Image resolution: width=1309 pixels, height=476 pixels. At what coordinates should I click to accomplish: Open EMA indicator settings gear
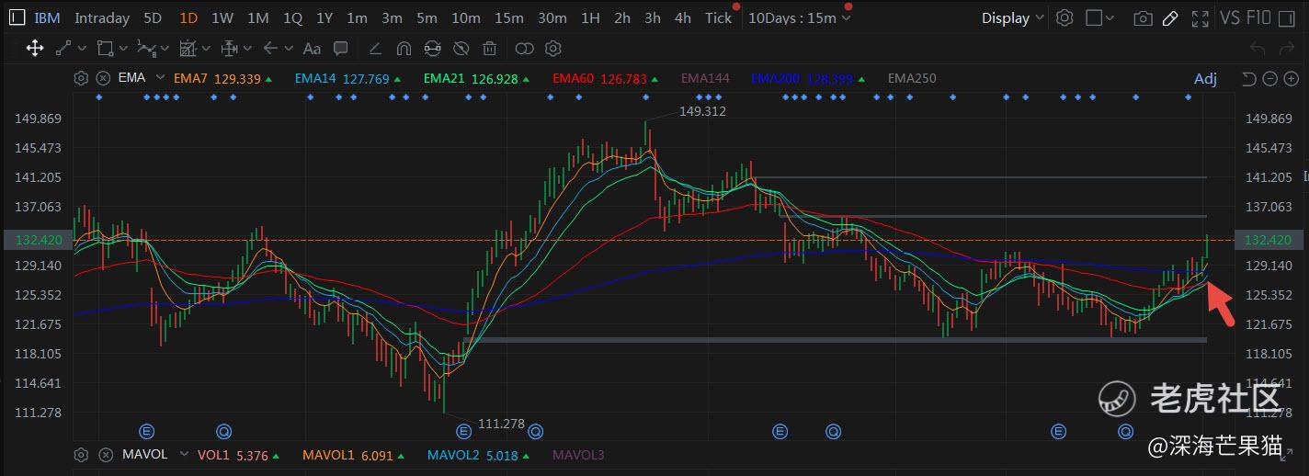point(81,78)
